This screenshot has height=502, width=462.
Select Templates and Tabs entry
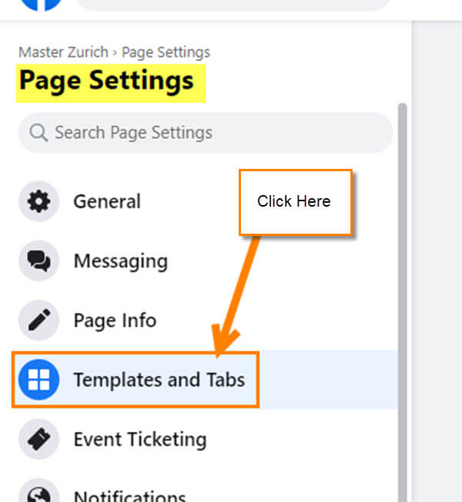[205, 379]
